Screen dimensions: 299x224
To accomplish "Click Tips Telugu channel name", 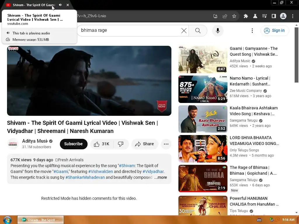I will coord(239,211).
